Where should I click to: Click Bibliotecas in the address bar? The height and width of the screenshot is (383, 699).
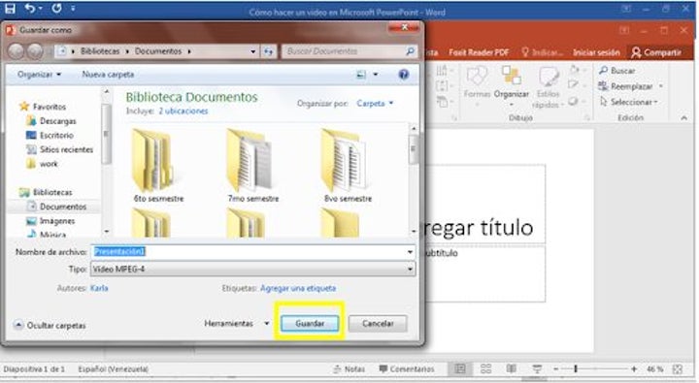100,51
